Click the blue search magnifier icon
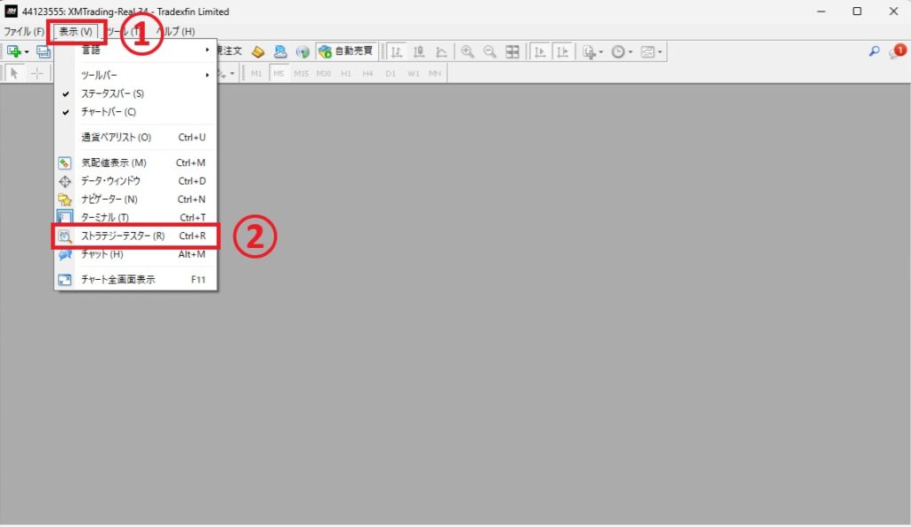911x527 pixels. click(874, 51)
